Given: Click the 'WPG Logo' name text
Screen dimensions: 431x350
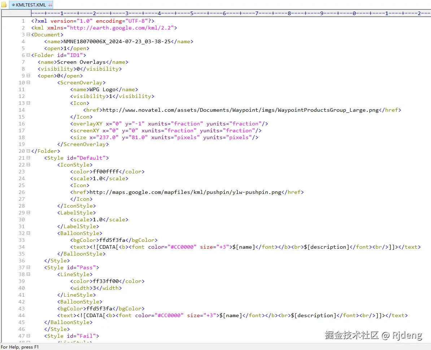Looking at the screenshot, I should (x=103, y=89).
